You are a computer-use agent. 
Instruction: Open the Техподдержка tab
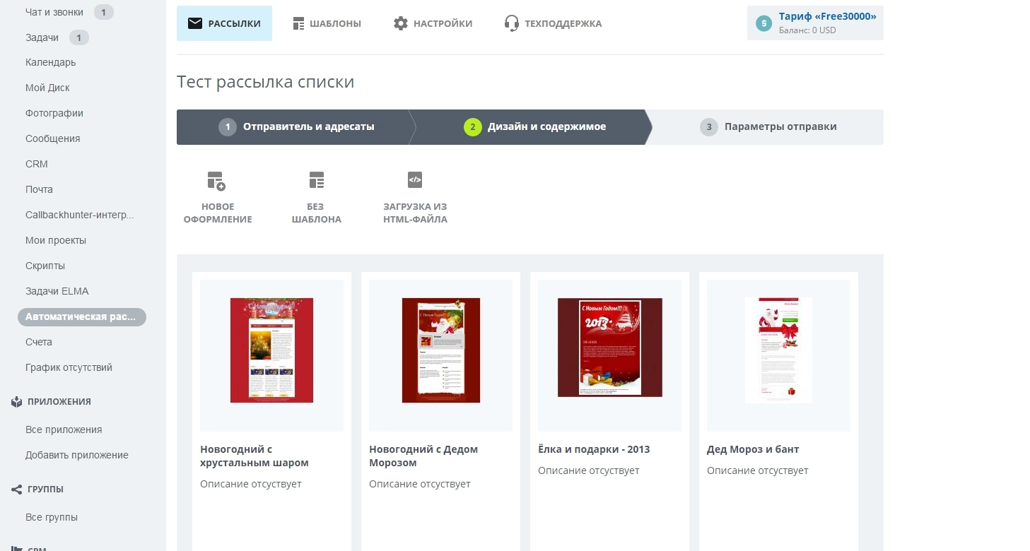553,23
